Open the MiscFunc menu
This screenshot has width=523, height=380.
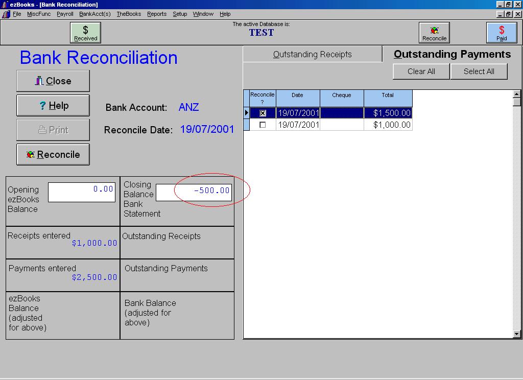click(39, 14)
